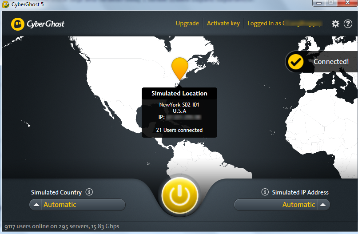This screenshot has height=234, width=358.
Task: Click the blurred IP address value
Action: (x=183, y=117)
